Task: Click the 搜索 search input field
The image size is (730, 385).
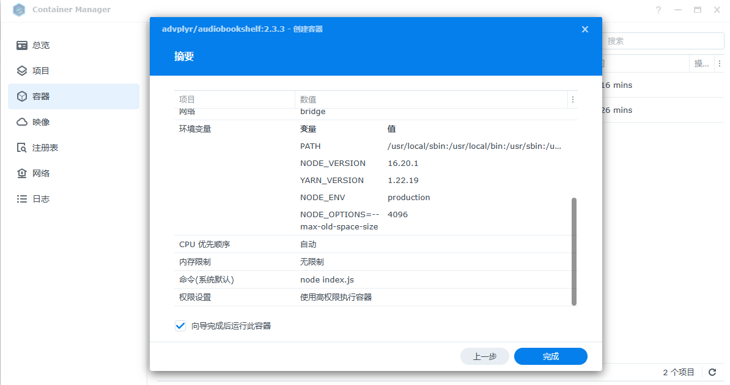Action: pos(663,41)
